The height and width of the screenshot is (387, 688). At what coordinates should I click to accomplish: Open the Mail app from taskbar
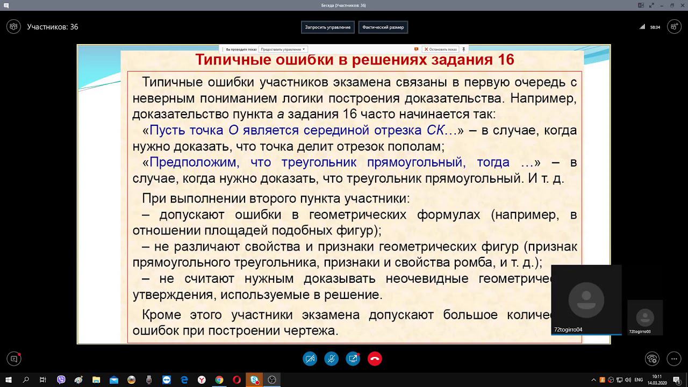pos(114,380)
